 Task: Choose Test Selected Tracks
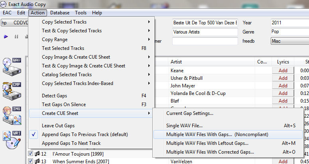tap(91, 48)
